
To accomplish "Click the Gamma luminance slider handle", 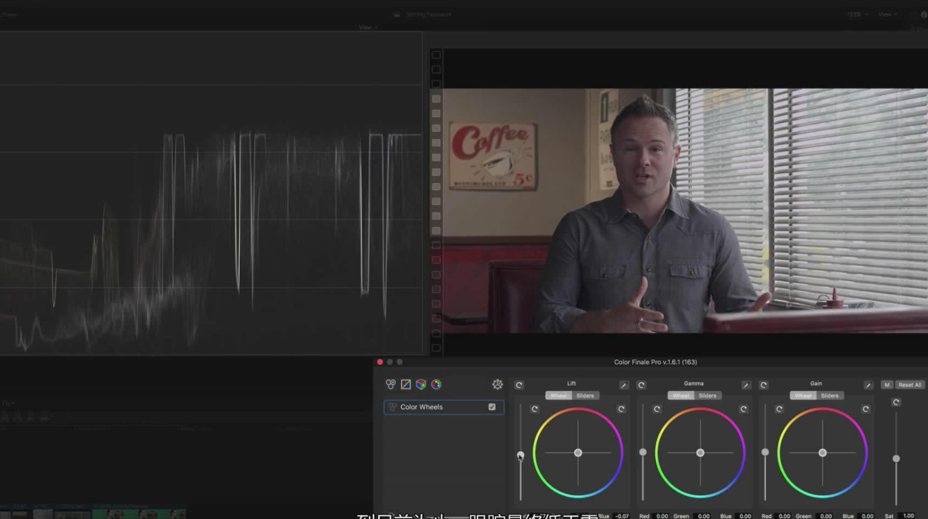I will [643, 452].
